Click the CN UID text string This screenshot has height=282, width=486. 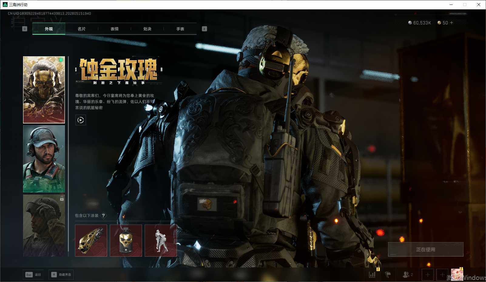pos(49,14)
